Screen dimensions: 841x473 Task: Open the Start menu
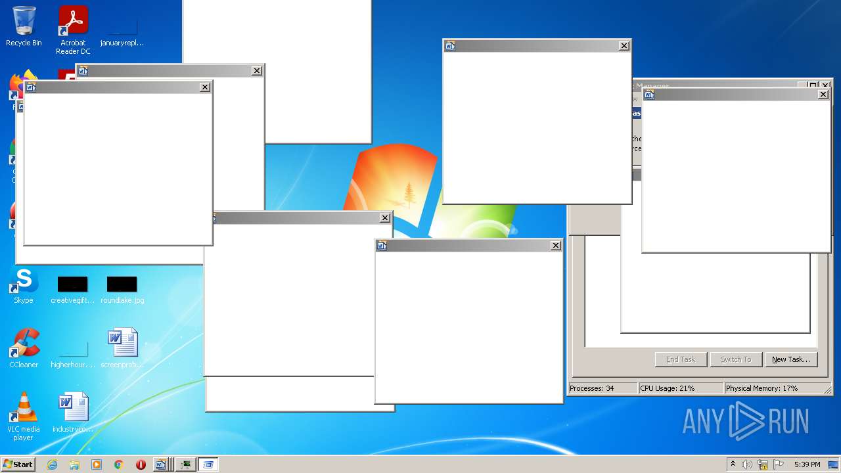pos(18,464)
